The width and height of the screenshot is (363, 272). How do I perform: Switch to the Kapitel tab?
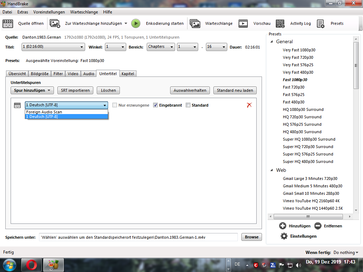[128, 74]
